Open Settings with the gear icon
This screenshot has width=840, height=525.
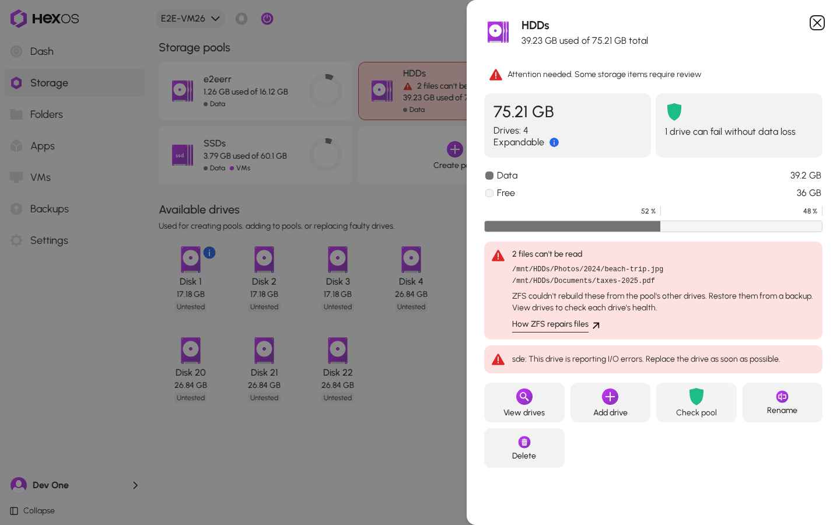[x=75, y=240]
